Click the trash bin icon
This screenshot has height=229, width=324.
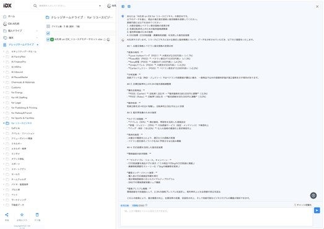click(x=37, y=215)
